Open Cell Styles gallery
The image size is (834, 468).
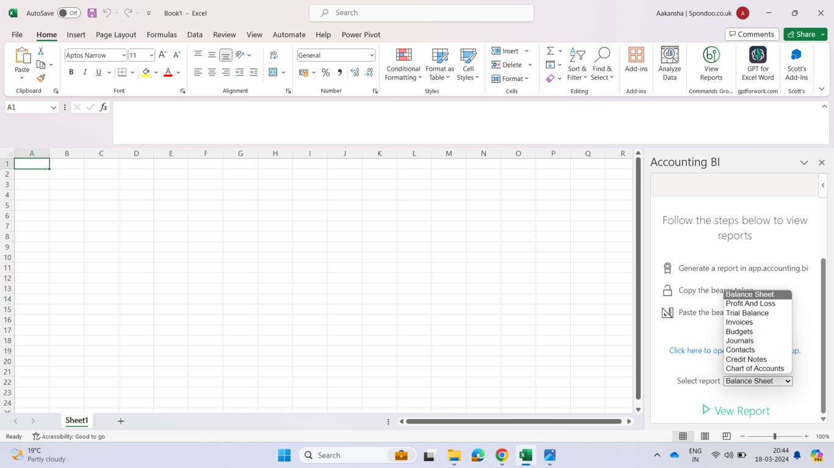468,64
